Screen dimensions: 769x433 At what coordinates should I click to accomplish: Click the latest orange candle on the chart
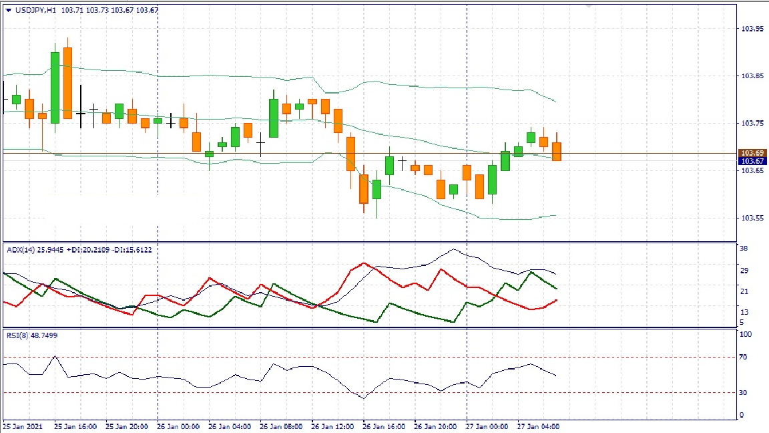tap(556, 151)
